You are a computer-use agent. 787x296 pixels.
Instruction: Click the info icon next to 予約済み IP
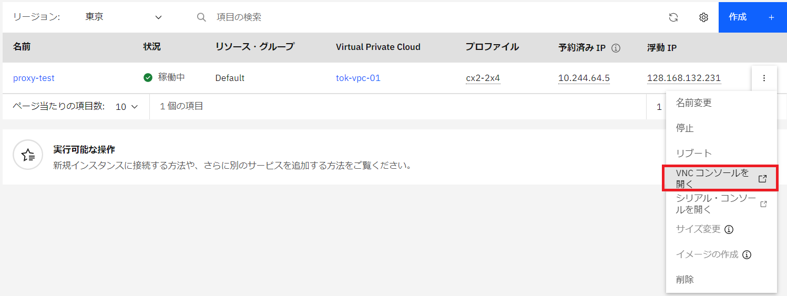point(616,48)
